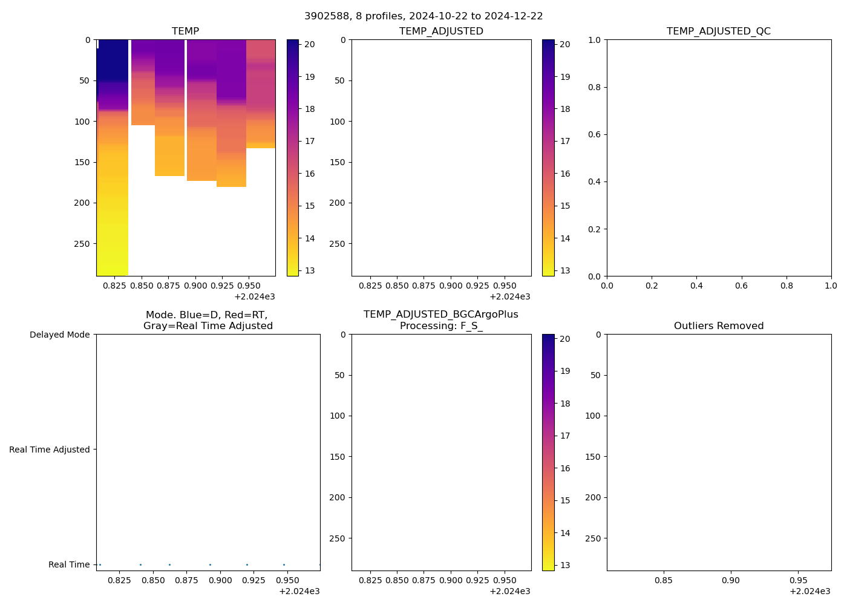This screenshot has height=605, width=847.
Task: Click the TEMP_ADJUSTED_QC plot title
Action: pyautogui.click(x=718, y=31)
